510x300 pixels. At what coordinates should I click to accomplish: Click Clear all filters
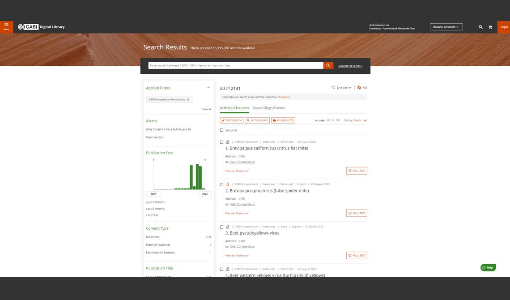pyautogui.click(x=207, y=109)
